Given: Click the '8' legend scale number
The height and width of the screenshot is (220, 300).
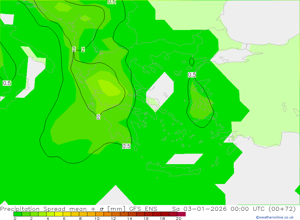Looking at the screenshot, I should [x=80, y=218].
